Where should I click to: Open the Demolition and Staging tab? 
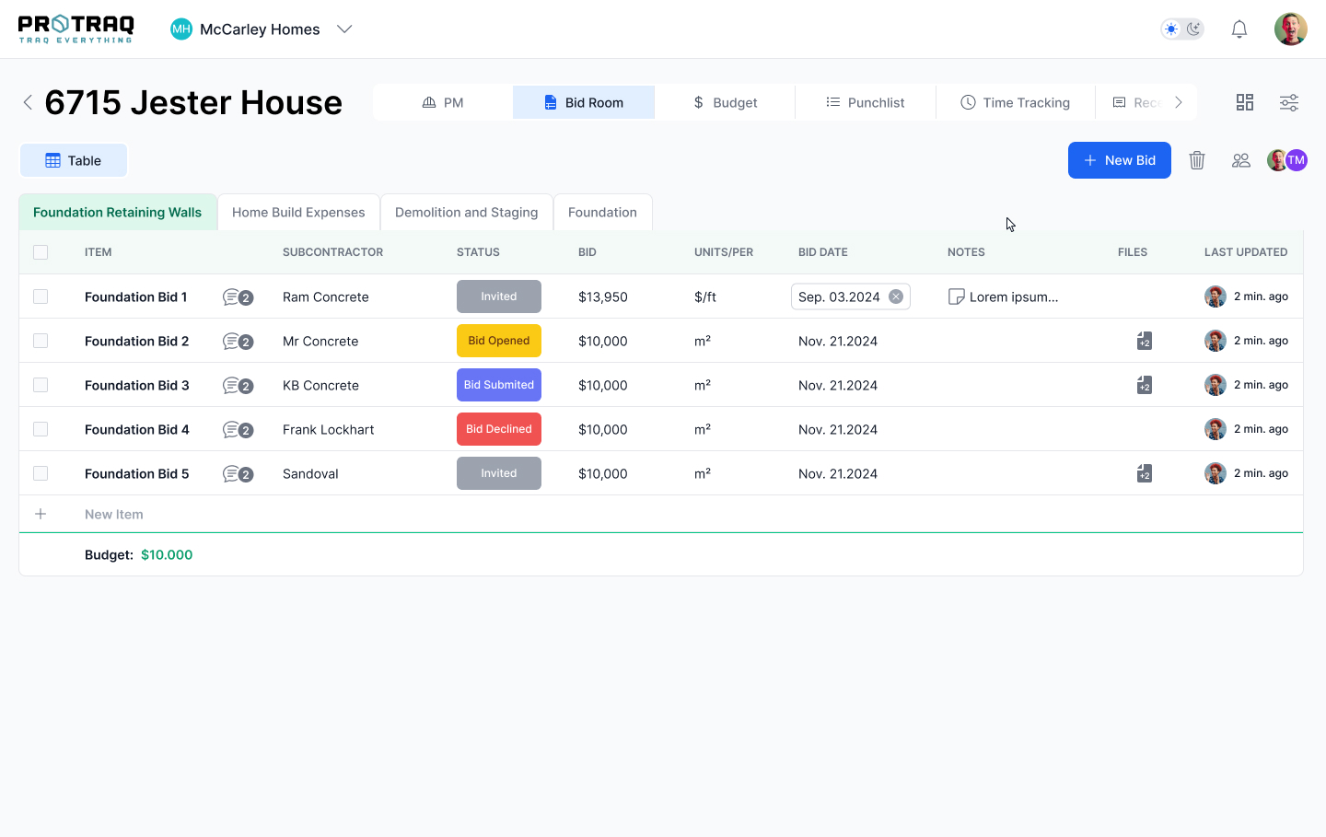point(466,213)
